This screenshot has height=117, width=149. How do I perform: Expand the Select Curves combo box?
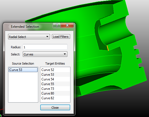point(45,54)
